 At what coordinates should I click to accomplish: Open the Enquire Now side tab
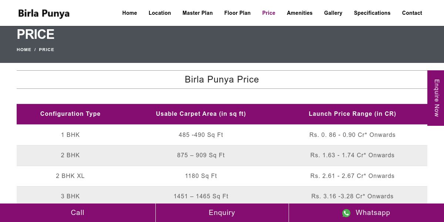436,98
